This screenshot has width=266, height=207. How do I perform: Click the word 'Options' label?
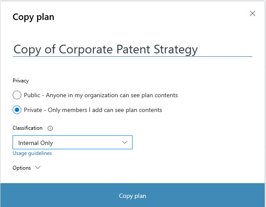pyautogui.click(x=22, y=168)
